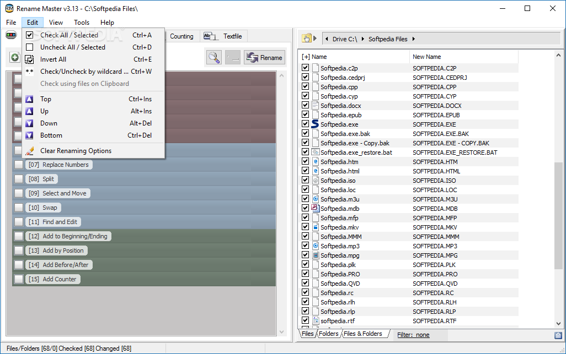Image resolution: width=566 pixels, height=354 pixels.
Task: Open the Add to Beginning/Ending step
Action: pyautogui.click(x=68, y=236)
